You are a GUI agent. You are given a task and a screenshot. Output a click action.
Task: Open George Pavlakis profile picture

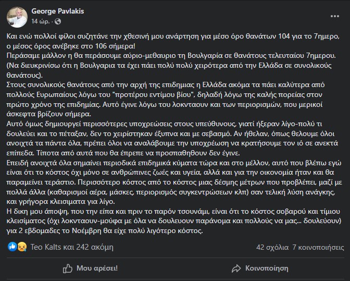pyautogui.click(x=17, y=17)
